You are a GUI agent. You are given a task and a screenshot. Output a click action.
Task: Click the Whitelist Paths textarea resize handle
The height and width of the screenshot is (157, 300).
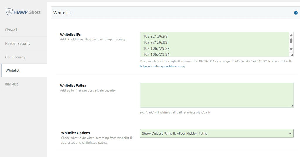click(x=292, y=106)
